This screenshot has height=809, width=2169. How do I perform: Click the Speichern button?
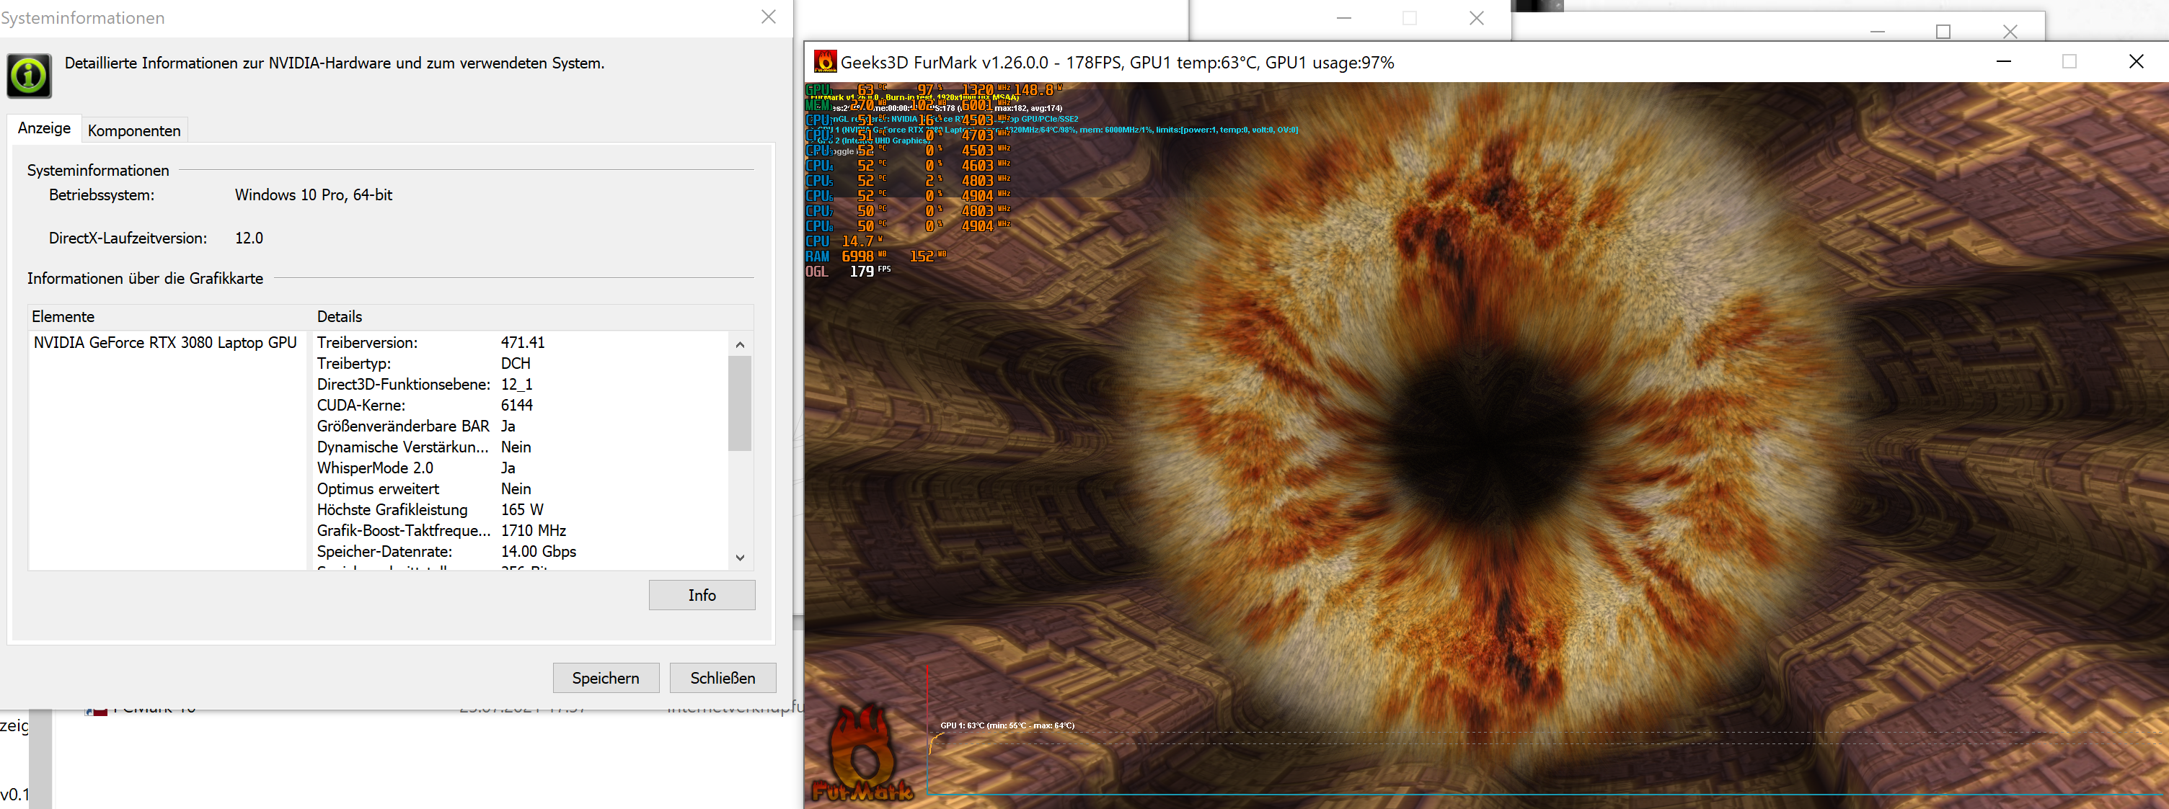tap(606, 679)
